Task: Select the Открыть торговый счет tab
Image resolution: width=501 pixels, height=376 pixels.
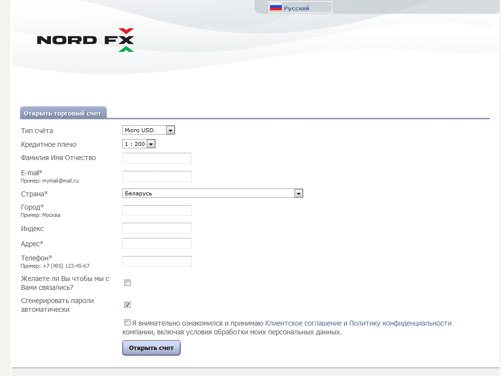Action: [63, 113]
